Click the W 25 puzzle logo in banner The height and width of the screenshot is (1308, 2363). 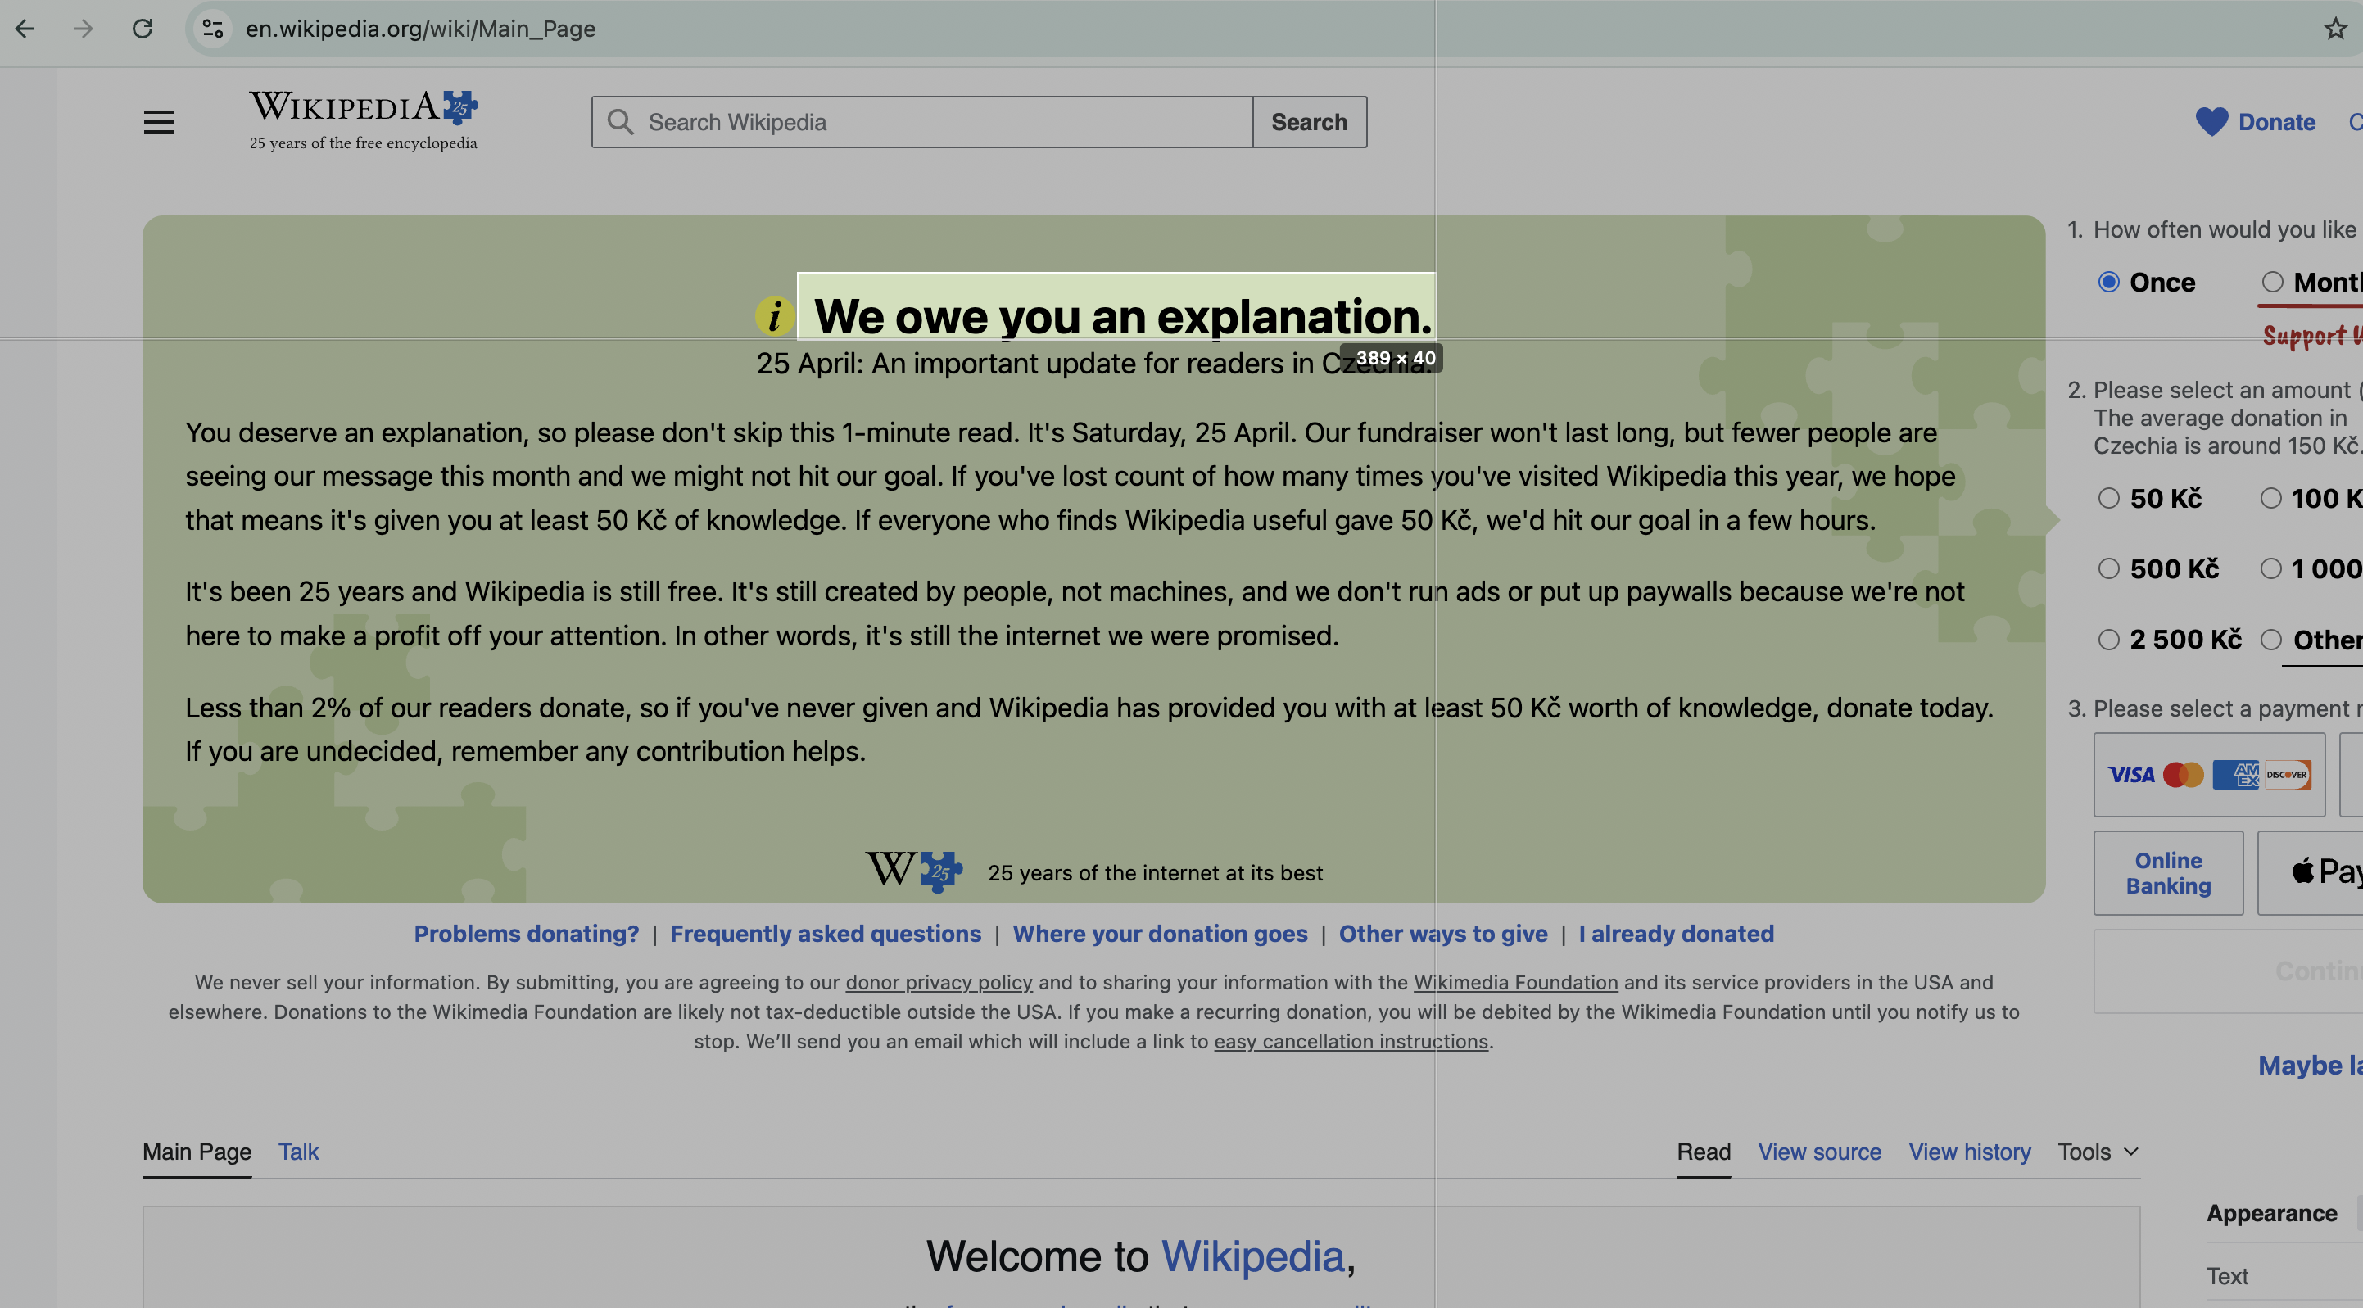(915, 871)
